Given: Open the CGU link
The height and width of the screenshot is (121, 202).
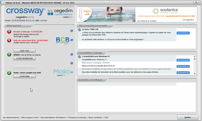Looking at the screenshot, I should [x=106, y=118].
